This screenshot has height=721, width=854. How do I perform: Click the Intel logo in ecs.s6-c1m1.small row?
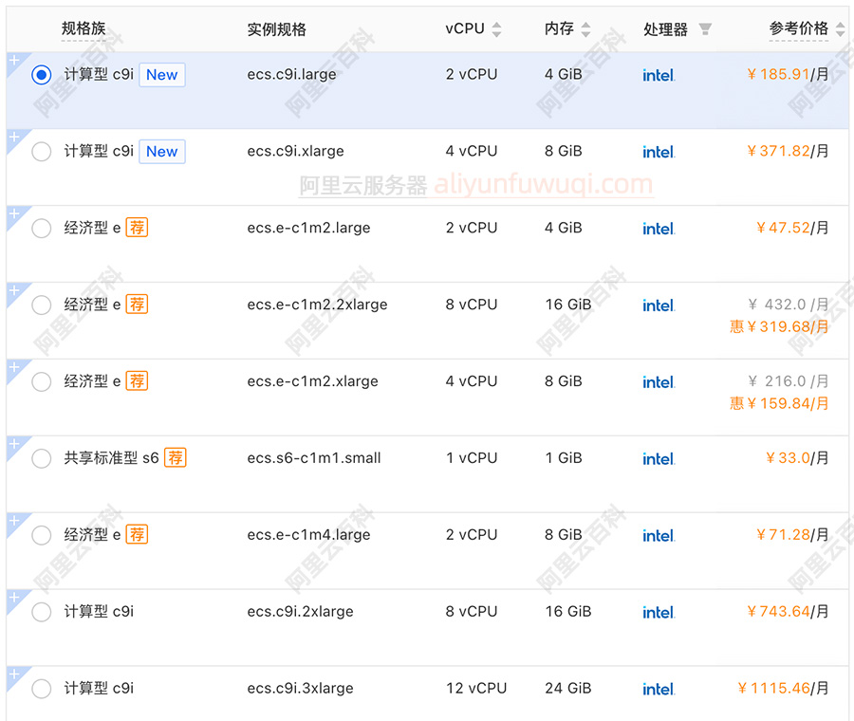pos(659,458)
